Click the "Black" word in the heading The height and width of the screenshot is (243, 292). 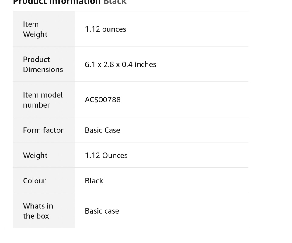tap(115, 2)
